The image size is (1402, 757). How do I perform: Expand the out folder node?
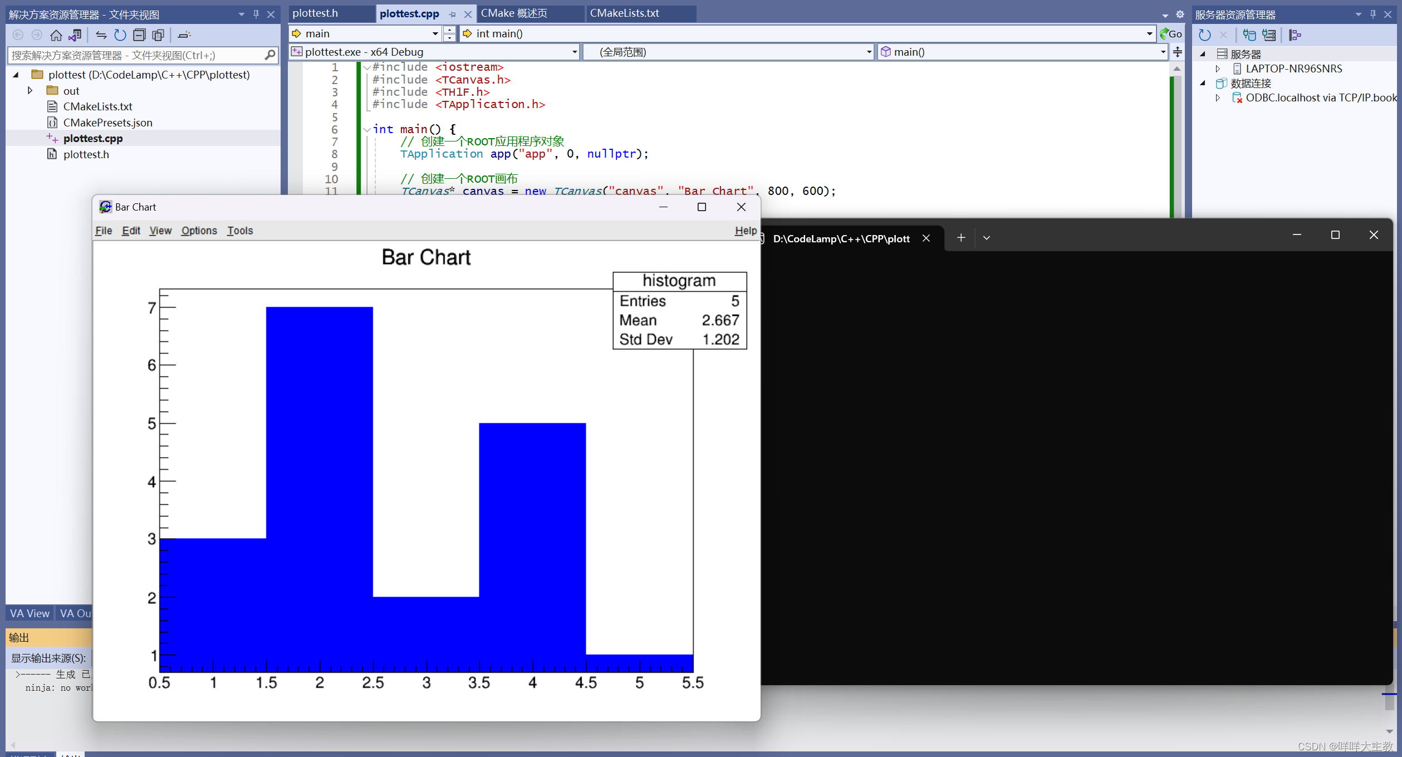(x=30, y=90)
